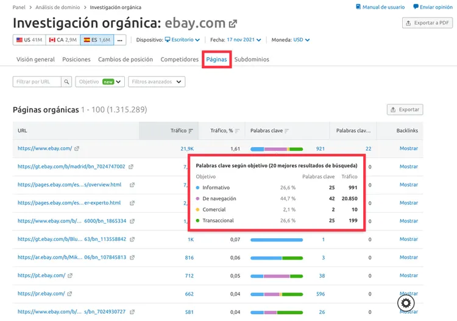Click the intent bar of the https://pt.ebay.com/ row

[277, 276]
